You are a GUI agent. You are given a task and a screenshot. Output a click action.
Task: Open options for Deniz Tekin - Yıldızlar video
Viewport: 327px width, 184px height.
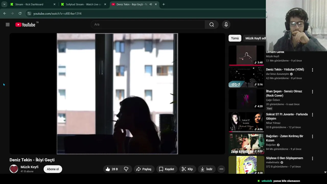pyautogui.click(x=312, y=70)
